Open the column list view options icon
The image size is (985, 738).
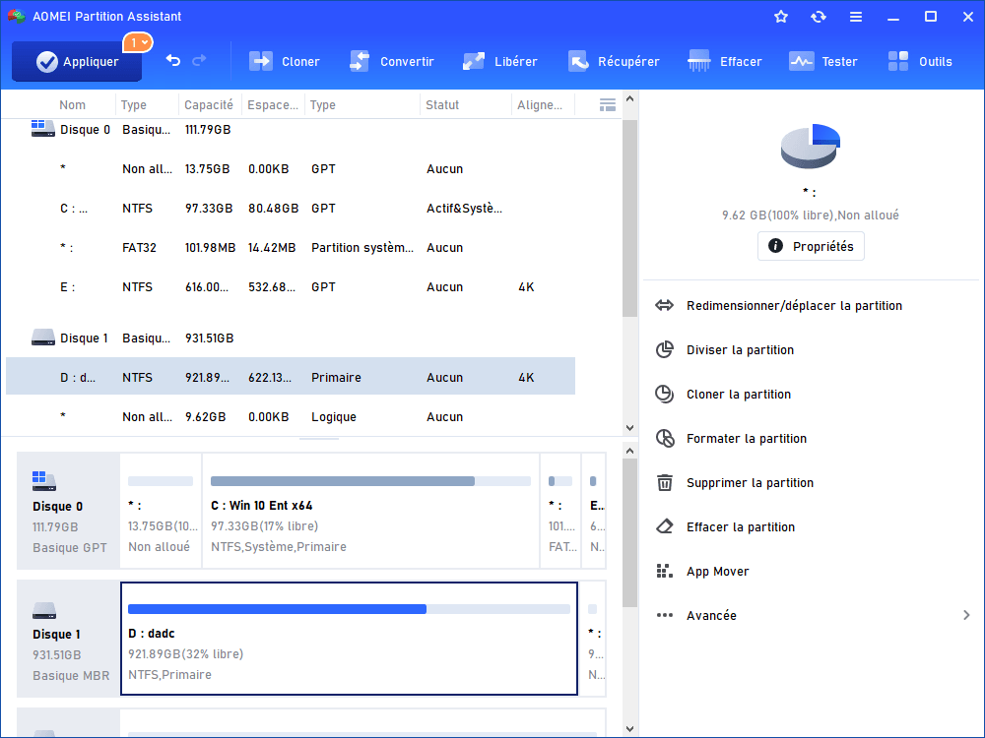[x=608, y=104]
